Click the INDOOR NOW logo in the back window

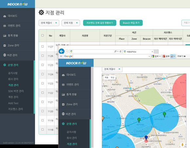click(x=17, y=4)
